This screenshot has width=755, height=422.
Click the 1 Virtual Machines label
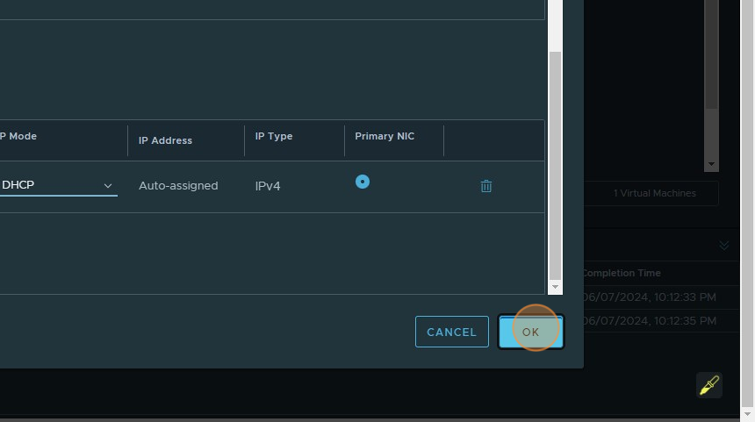654,193
